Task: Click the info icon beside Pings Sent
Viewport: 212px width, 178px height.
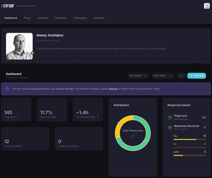Action: pyautogui.click(x=18, y=117)
